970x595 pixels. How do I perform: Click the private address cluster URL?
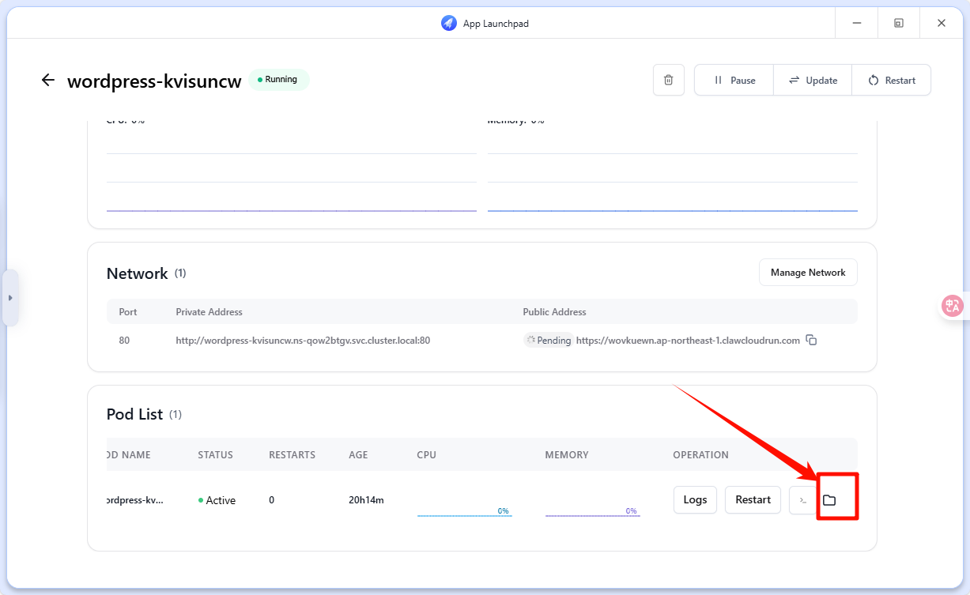coord(303,341)
